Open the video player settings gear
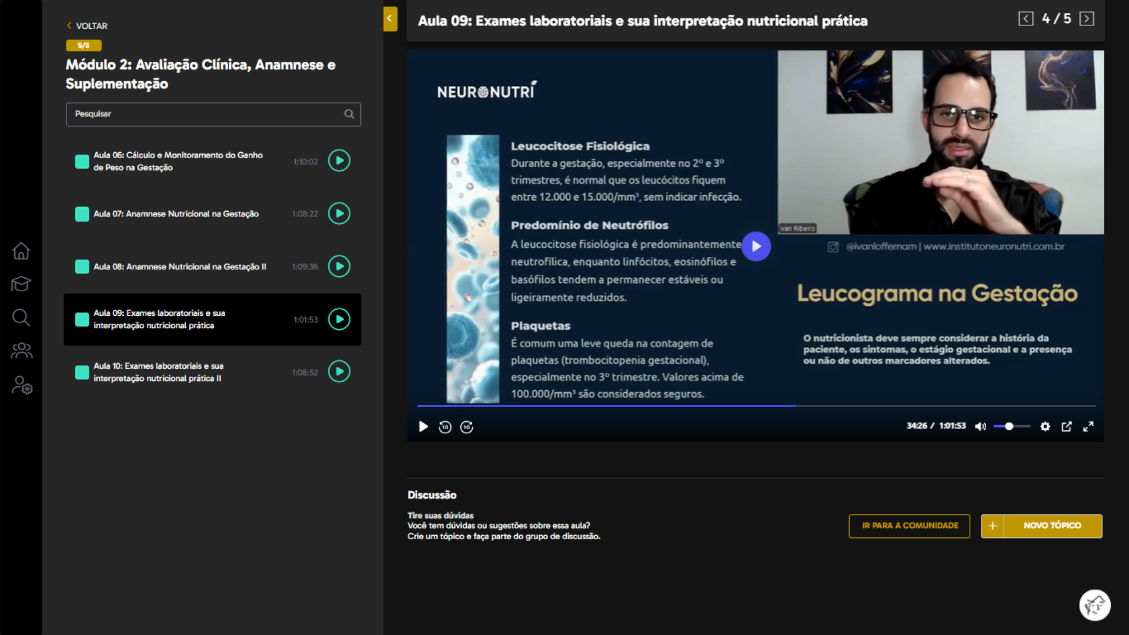The image size is (1129, 635). pos(1046,426)
